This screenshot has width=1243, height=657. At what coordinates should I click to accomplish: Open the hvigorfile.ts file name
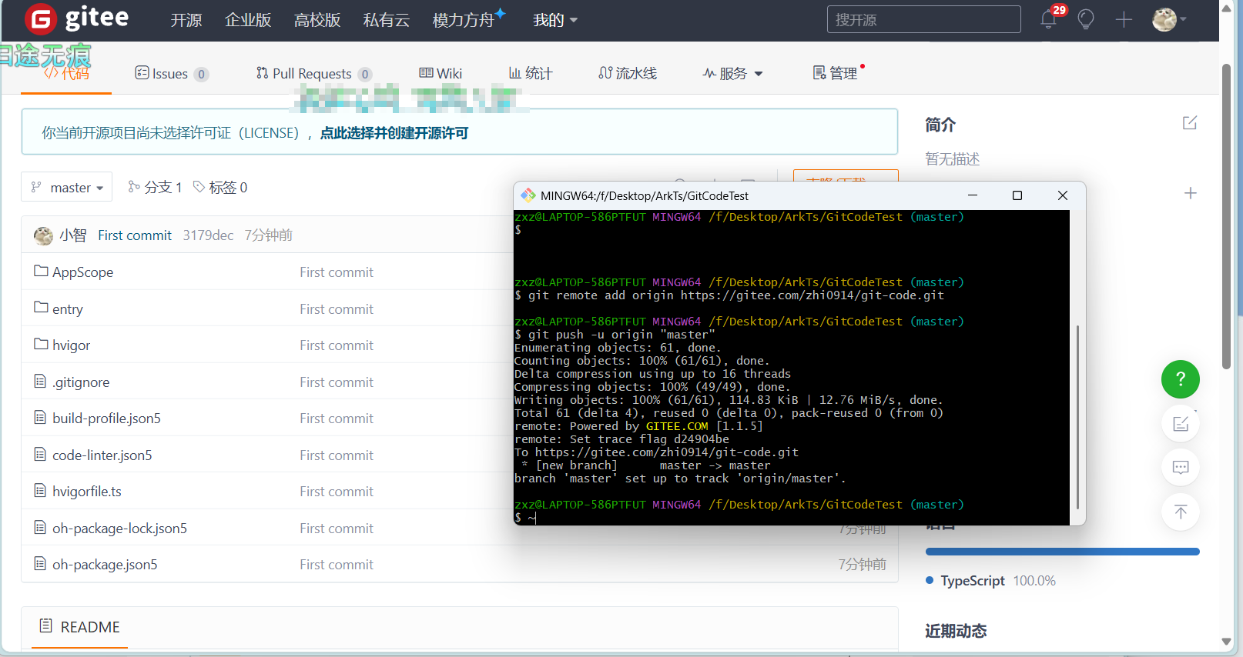tap(87, 492)
